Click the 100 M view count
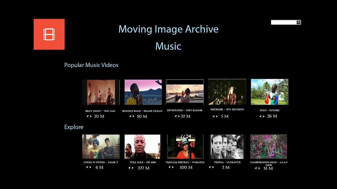 186,167
